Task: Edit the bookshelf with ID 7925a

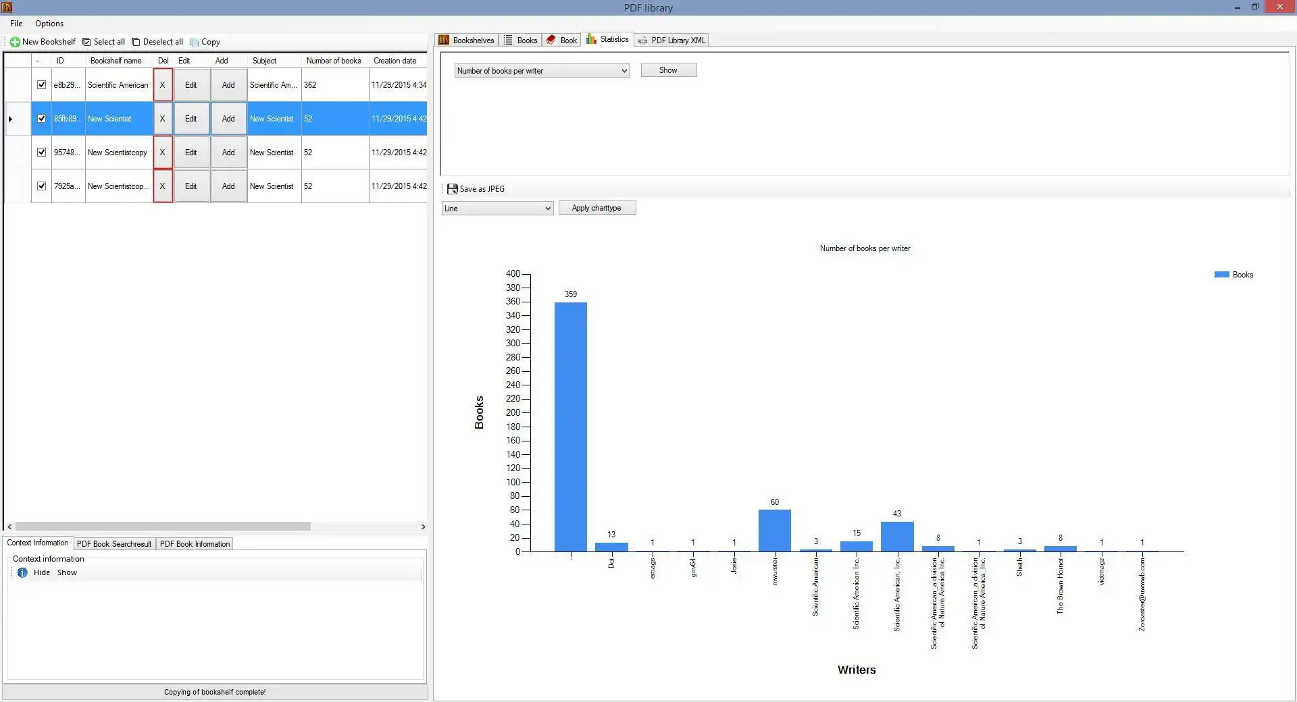Action: point(191,186)
